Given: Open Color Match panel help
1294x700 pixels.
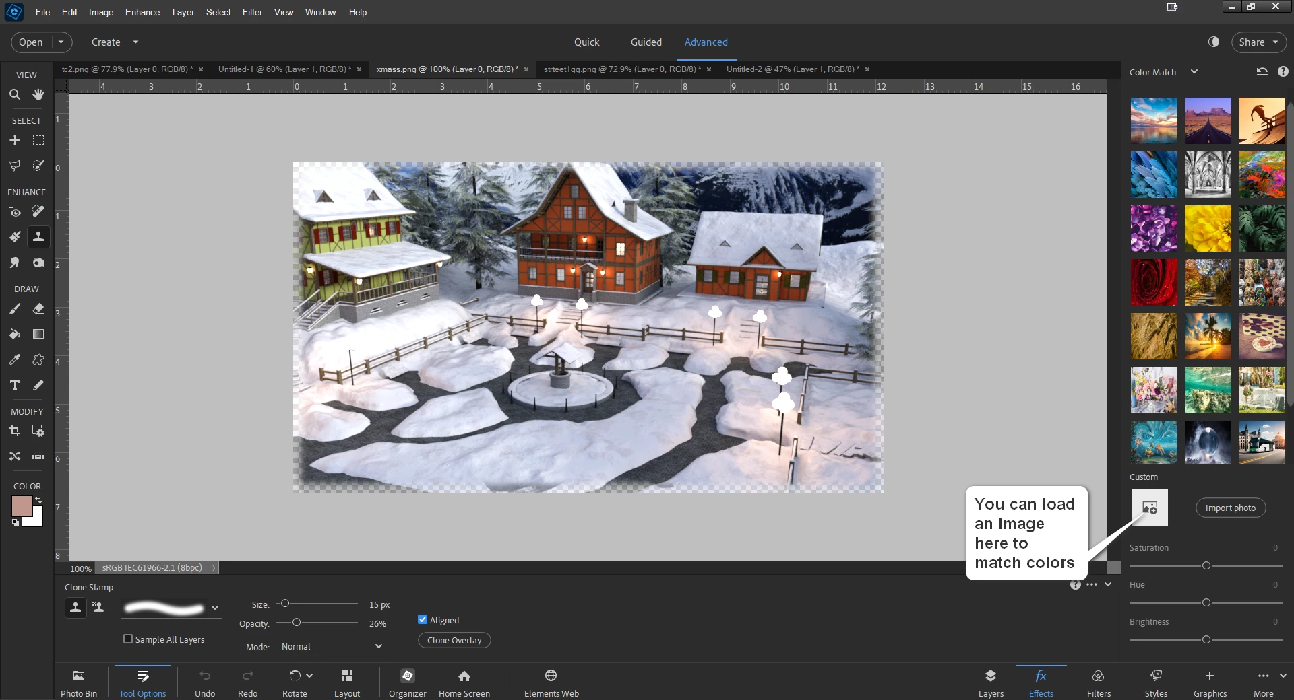Looking at the screenshot, I should tap(1283, 71).
